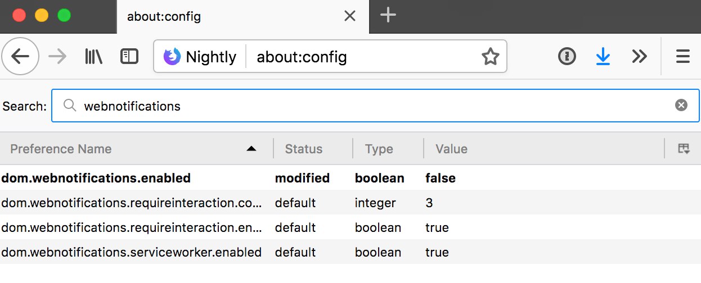Open the hamburger application menu
This screenshot has width=701, height=283.
(682, 56)
